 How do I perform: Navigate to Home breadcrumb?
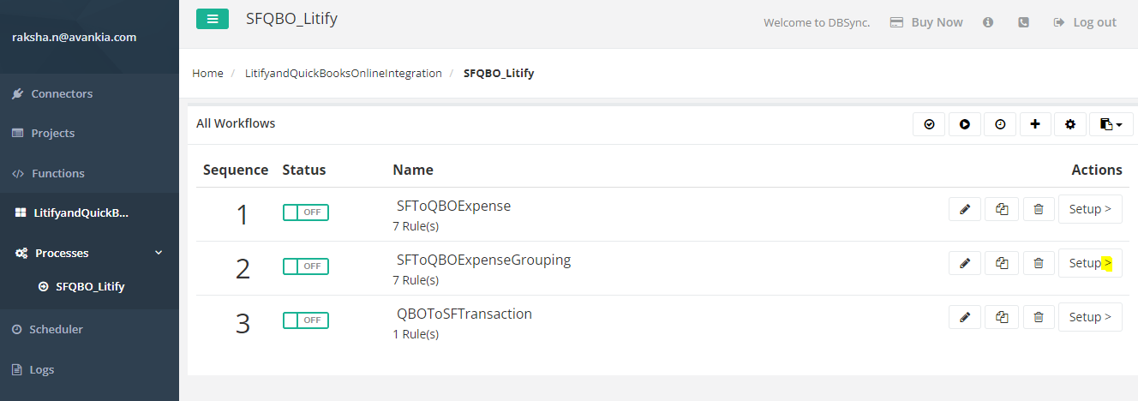[207, 73]
